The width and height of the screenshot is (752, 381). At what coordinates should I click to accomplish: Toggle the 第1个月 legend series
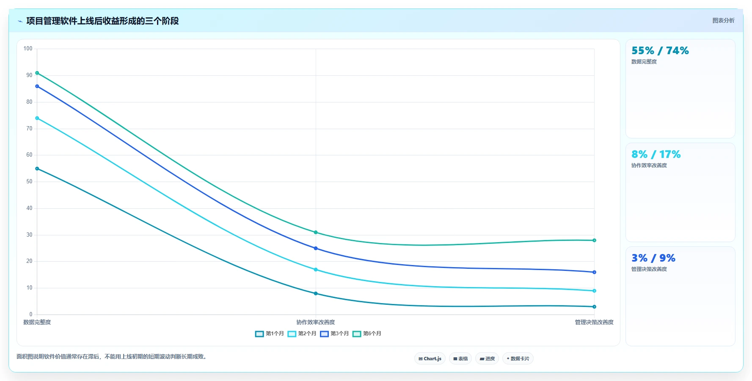(270, 334)
